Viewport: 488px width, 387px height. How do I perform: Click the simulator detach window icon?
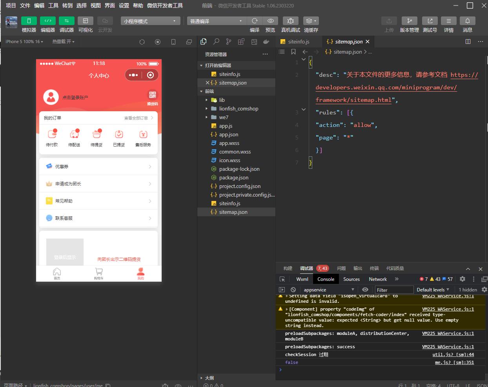coord(189,42)
